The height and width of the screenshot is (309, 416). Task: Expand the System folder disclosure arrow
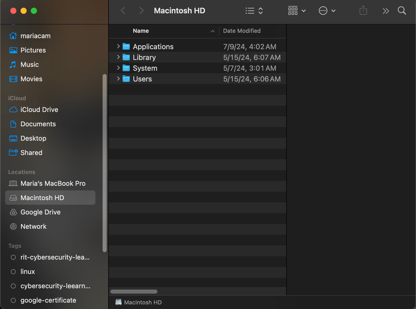pyautogui.click(x=118, y=68)
